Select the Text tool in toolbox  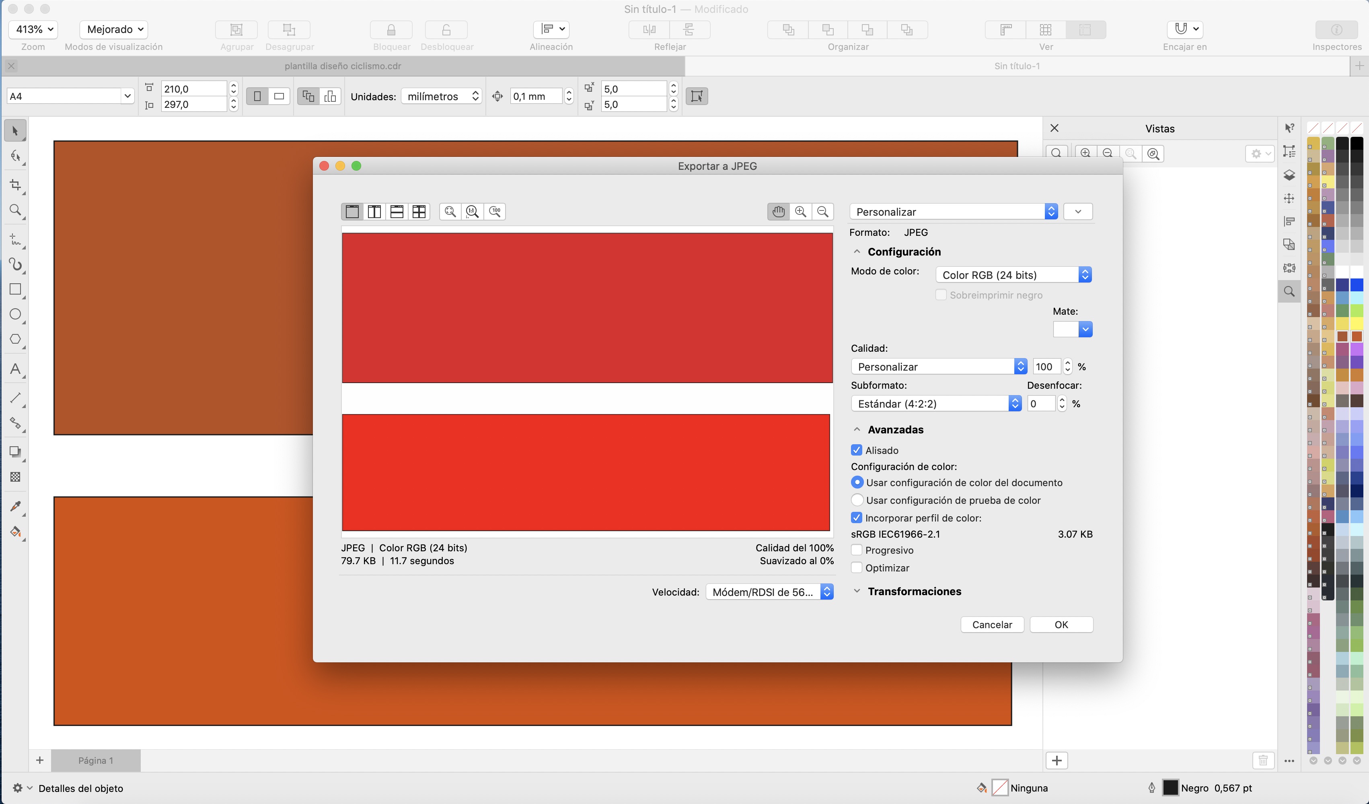pyautogui.click(x=15, y=370)
